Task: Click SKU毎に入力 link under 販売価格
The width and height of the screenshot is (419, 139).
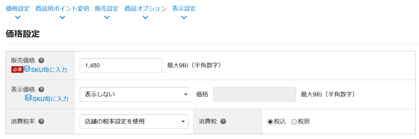Action: pyautogui.click(x=49, y=69)
